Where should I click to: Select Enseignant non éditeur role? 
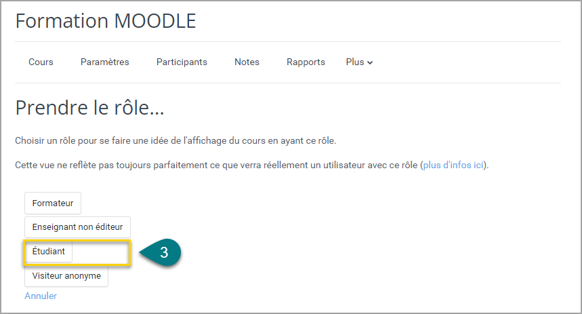click(x=77, y=227)
